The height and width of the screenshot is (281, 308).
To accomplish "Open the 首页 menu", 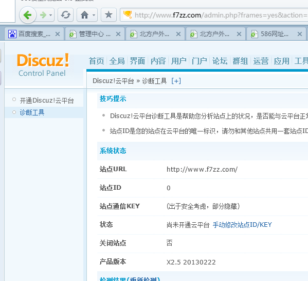I will pyautogui.click(x=97, y=61).
